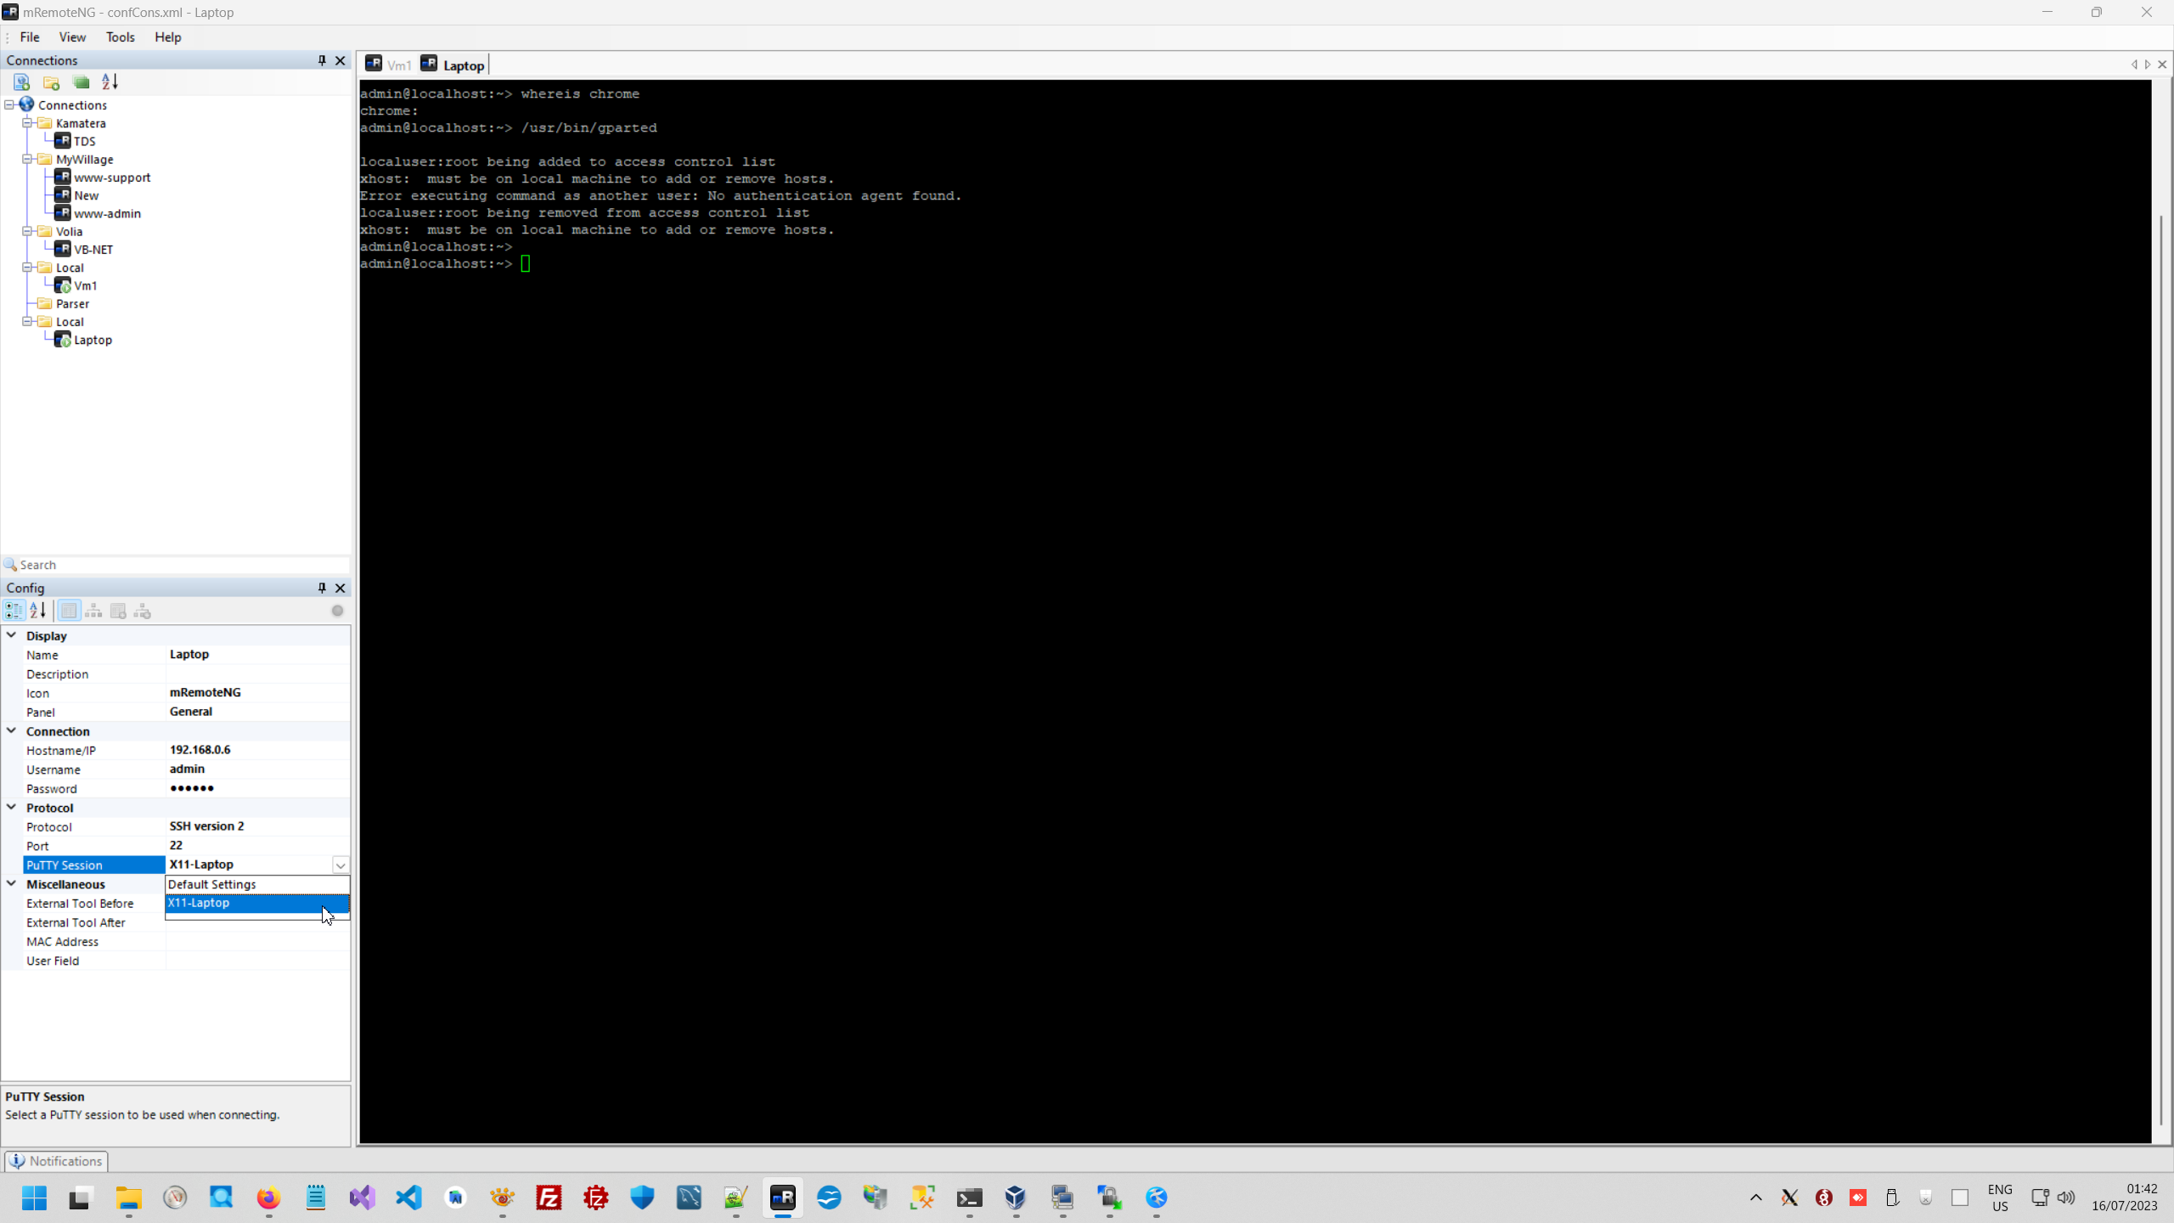Image resolution: width=2174 pixels, height=1223 pixels.
Task: Show inheritance properties in Config panel
Action: point(93,610)
